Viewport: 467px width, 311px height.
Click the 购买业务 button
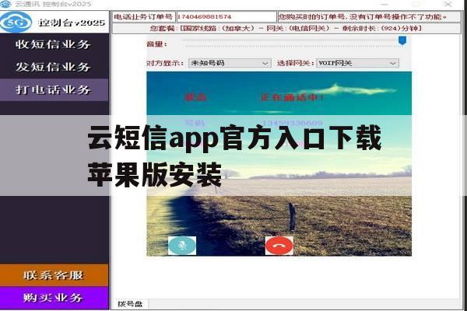coord(54,298)
